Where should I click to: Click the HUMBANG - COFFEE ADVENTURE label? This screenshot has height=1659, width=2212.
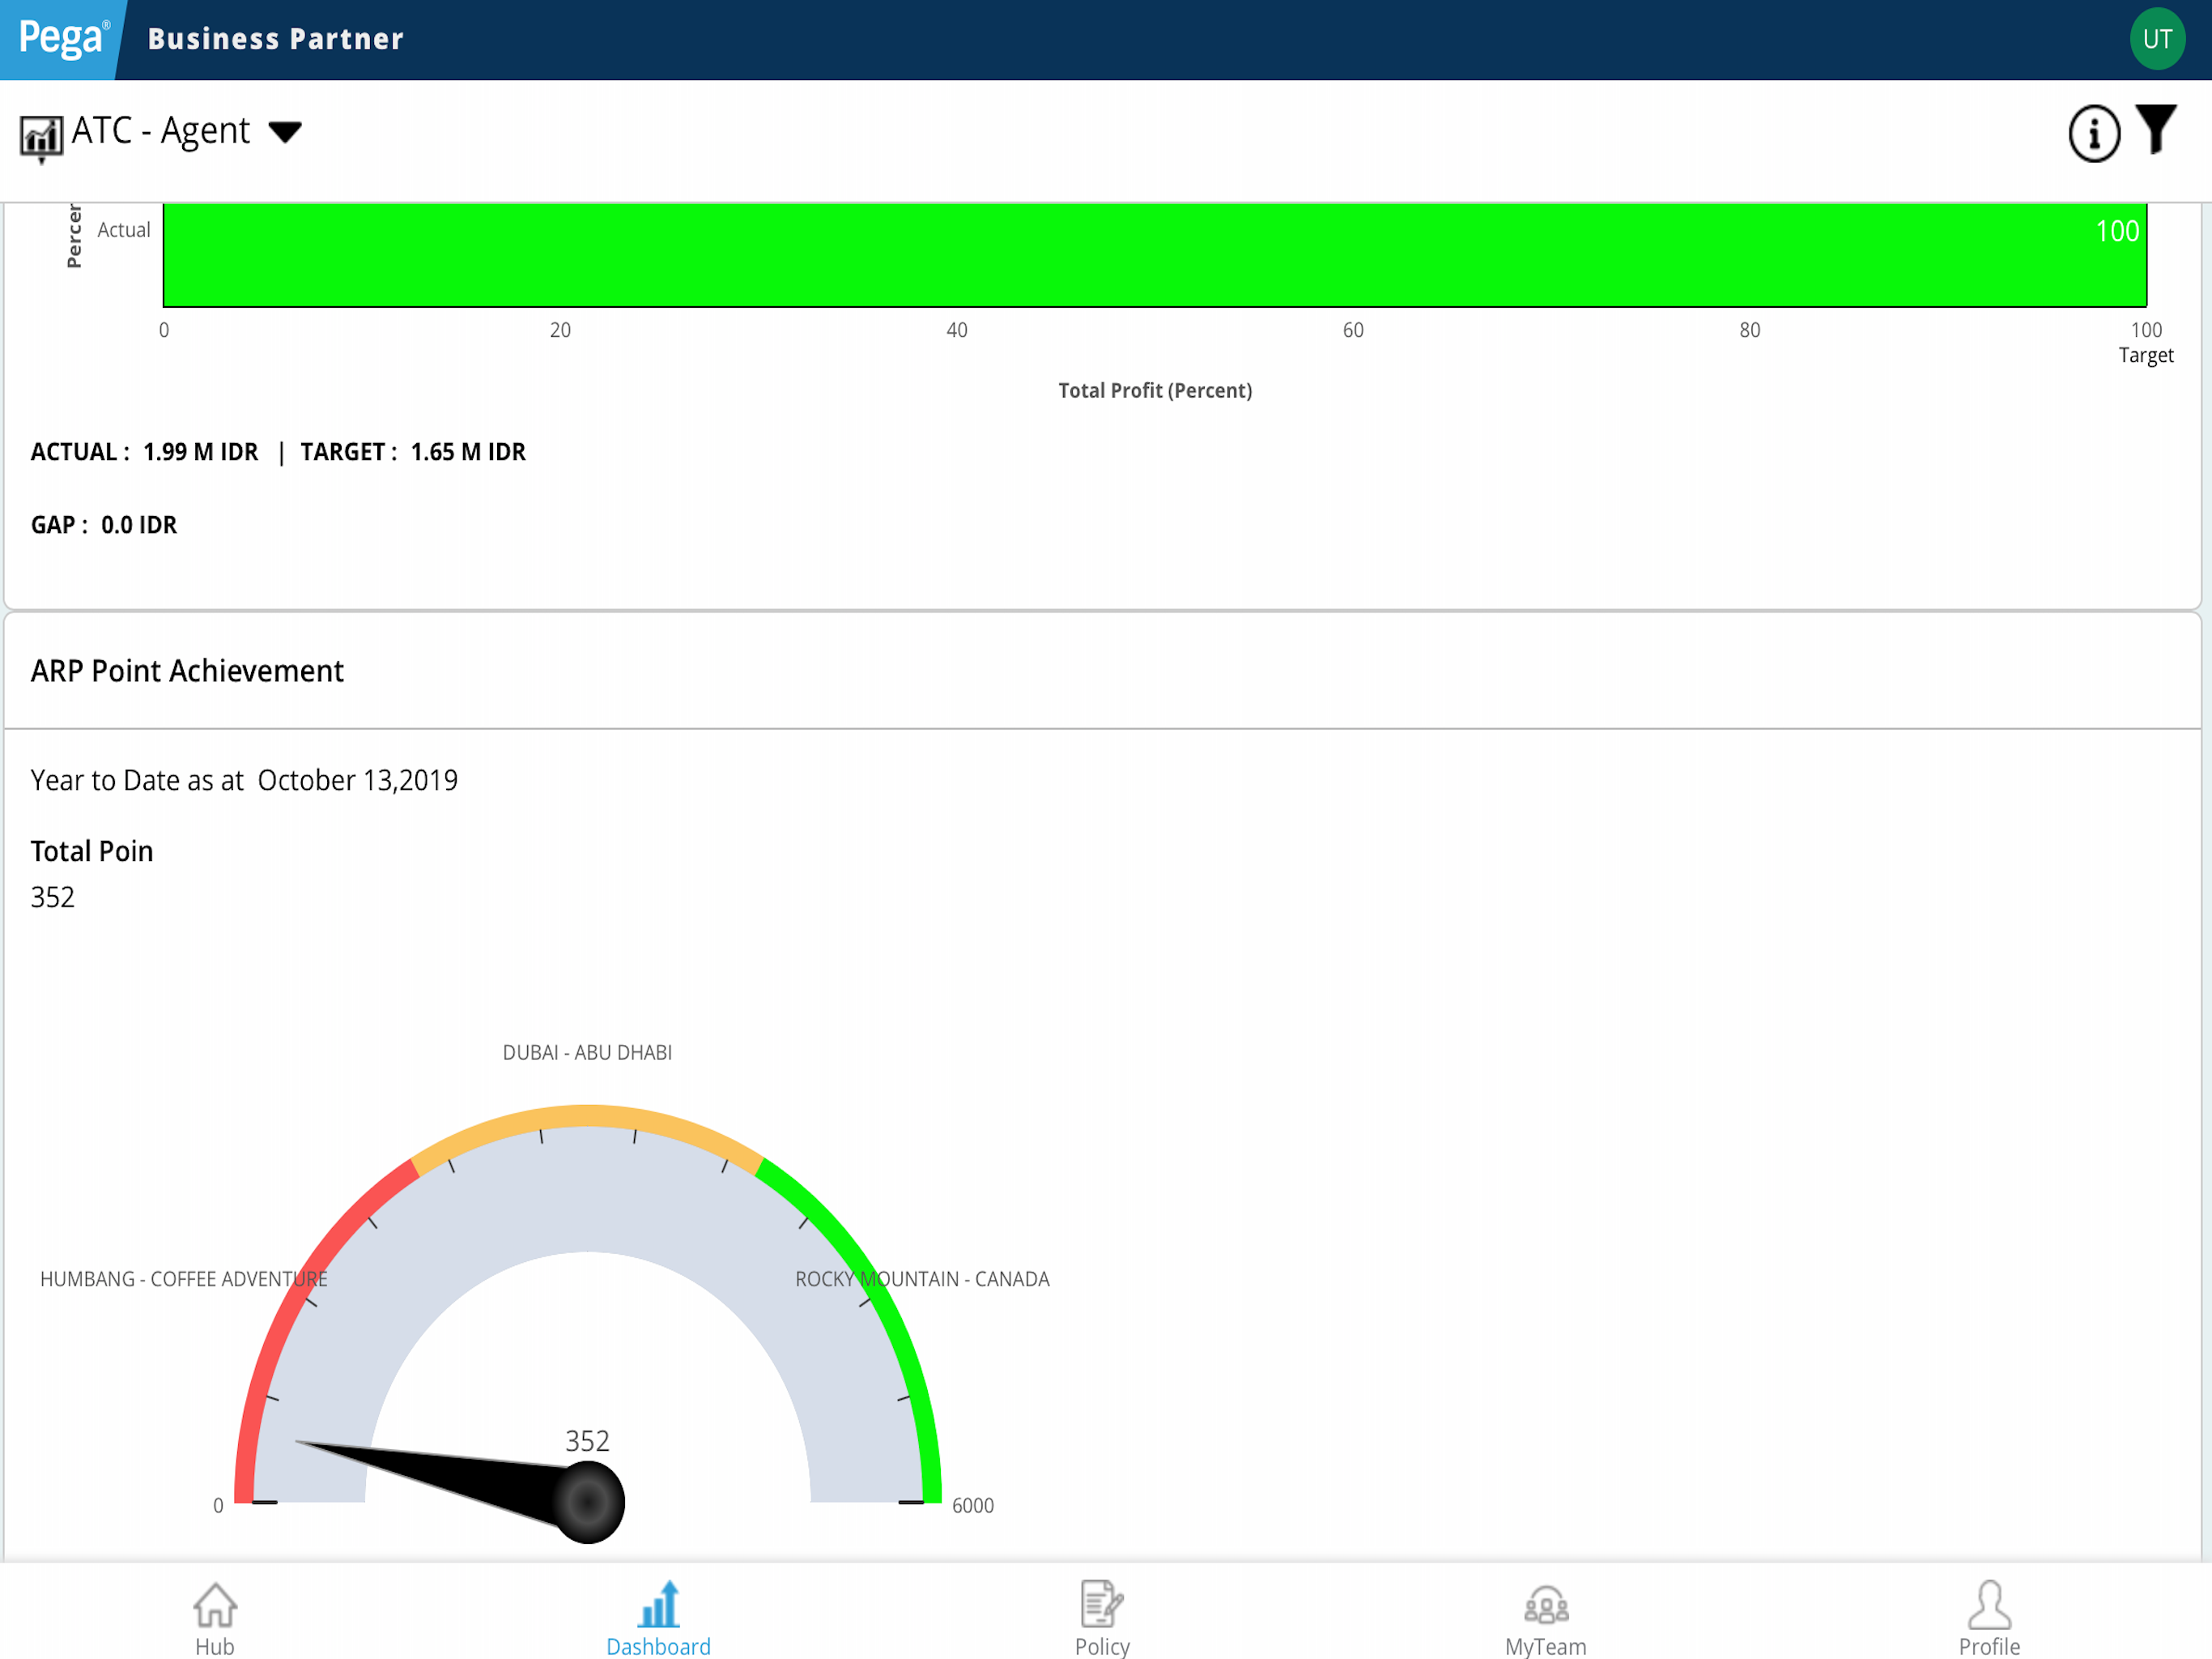tap(184, 1279)
